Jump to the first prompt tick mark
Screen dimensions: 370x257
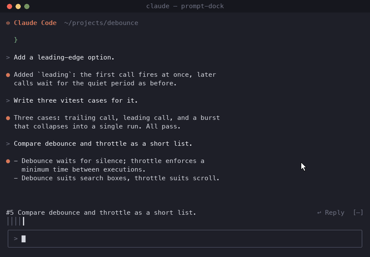click(8, 222)
